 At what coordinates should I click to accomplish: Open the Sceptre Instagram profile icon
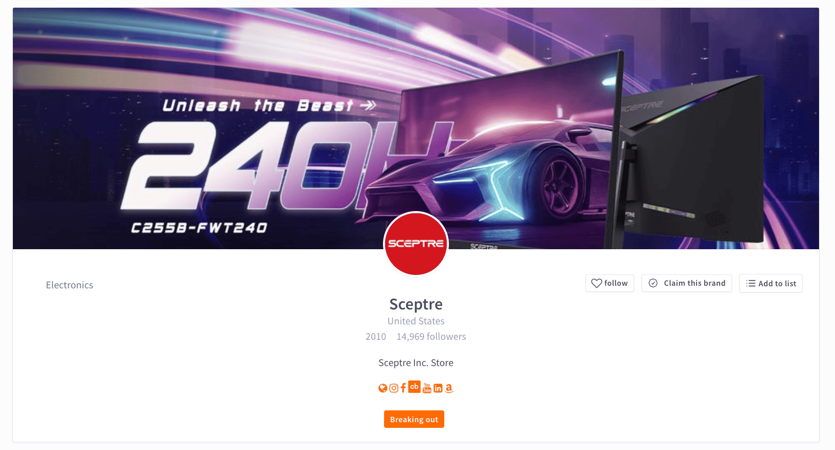[394, 388]
